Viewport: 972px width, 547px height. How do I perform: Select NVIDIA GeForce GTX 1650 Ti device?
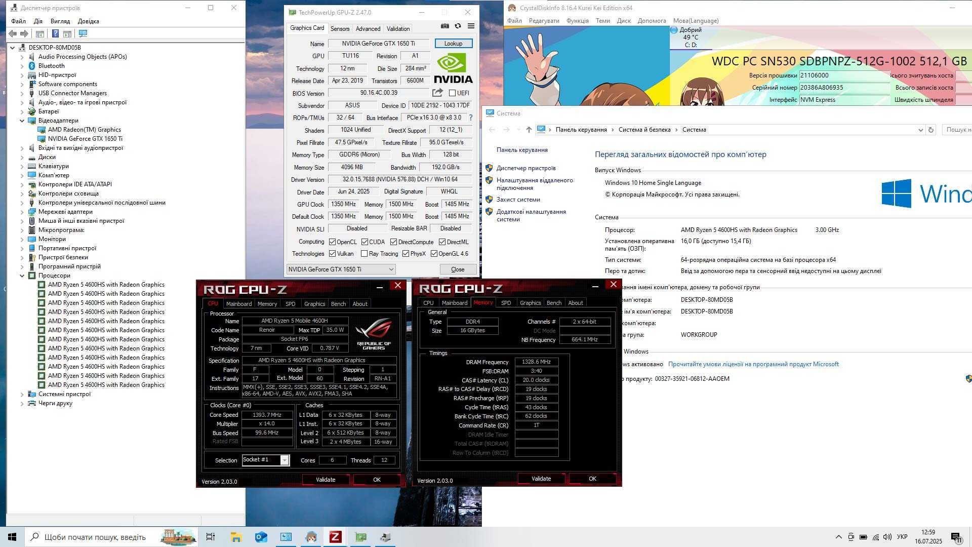tap(85, 139)
